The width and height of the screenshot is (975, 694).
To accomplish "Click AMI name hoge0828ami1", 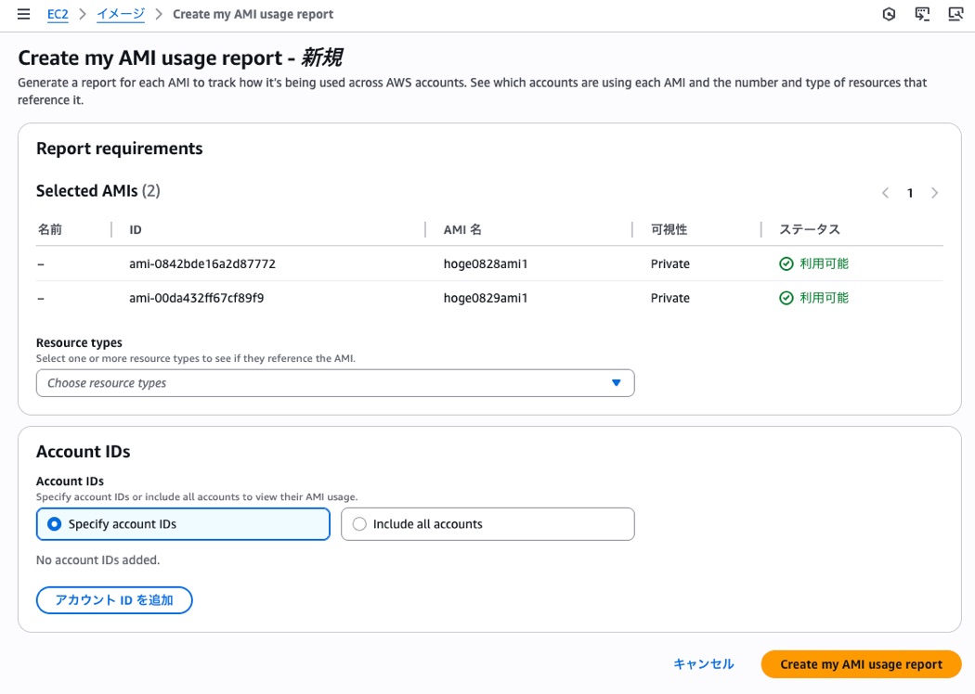I will point(485,264).
